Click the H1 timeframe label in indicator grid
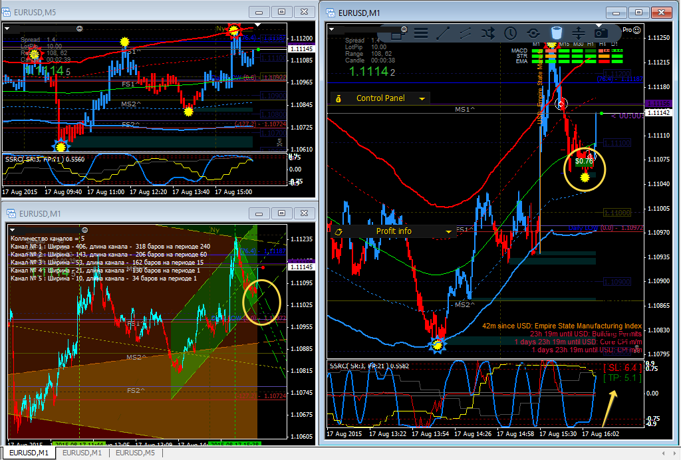681x460 pixels. click(591, 45)
